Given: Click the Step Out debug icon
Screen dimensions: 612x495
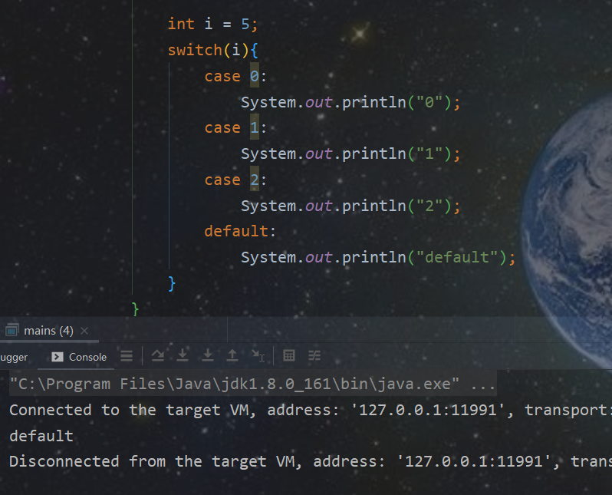Looking at the screenshot, I should 232,355.
